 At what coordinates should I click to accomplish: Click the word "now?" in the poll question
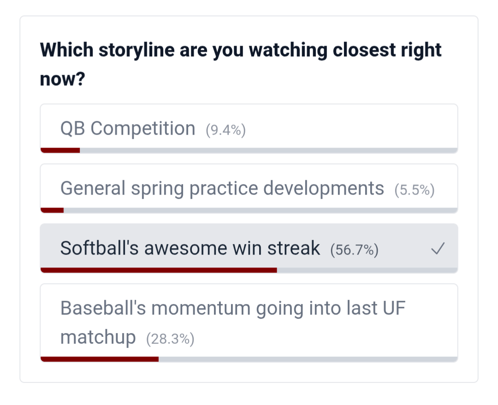[x=62, y=79]
